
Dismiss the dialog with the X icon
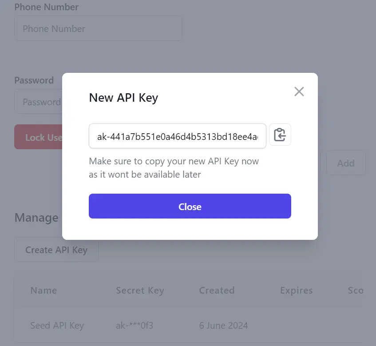(299, 91)
